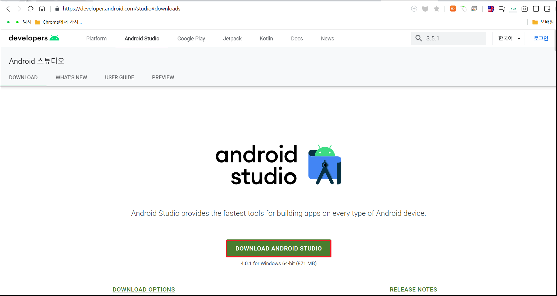This screenshot has height=296, width=557.
Task: Click the DOWNLOAD ANDROID STUDIO button
Action: point(279,248)
